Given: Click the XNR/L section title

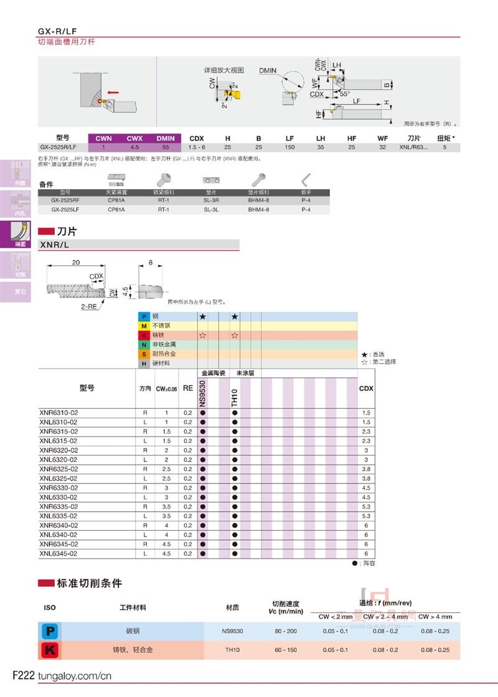Looking at the screenshot, I should click(x=54, y=245).
